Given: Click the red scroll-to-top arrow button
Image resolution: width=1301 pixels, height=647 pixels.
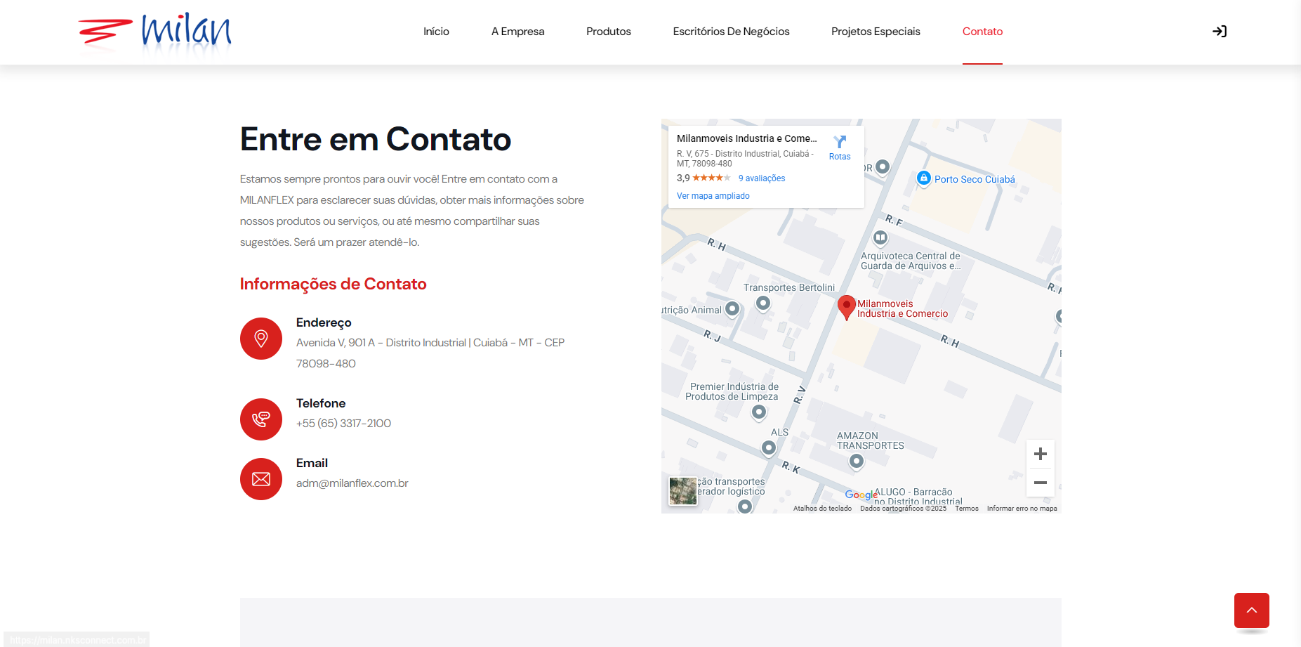Looking at the screenshot, I should click(1252, 610).
